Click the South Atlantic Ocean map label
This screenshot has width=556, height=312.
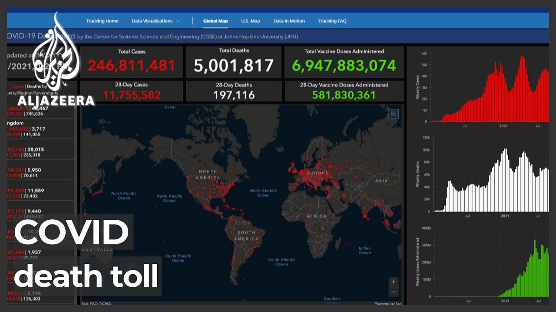coord(282,262)
